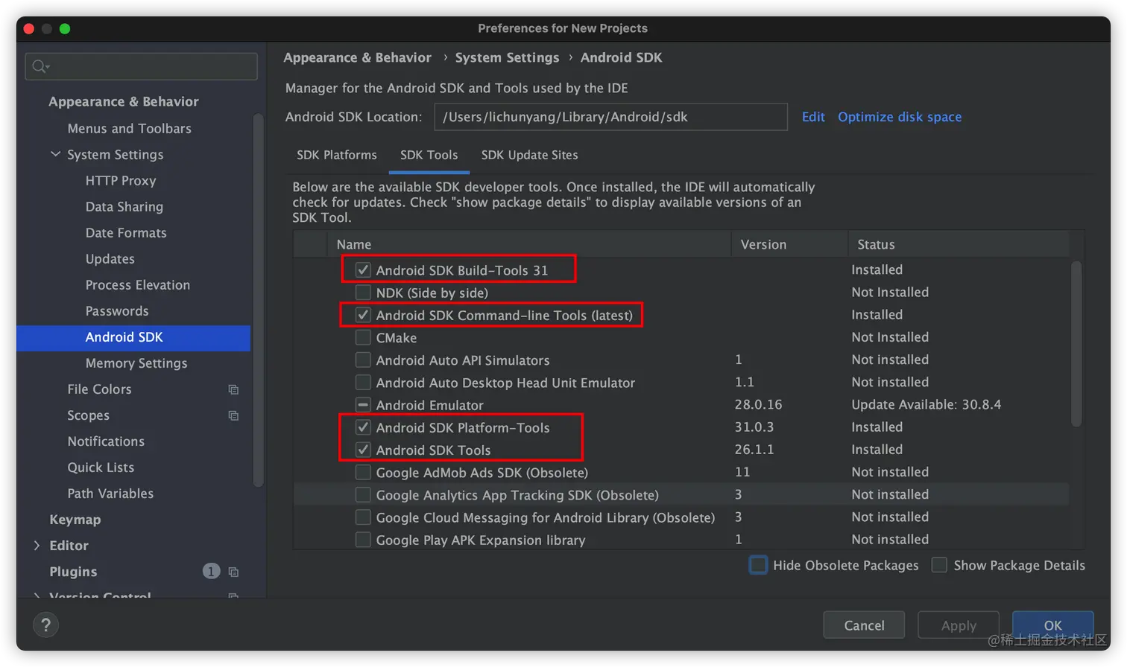Select Appearance & Behavior in sidebar
The image size is (1127, 667).
coord(124,101)
